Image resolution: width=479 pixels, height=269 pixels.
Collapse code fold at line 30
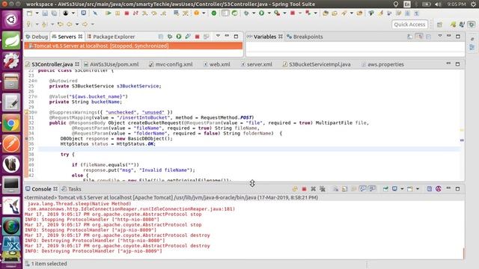coord(36,112)
